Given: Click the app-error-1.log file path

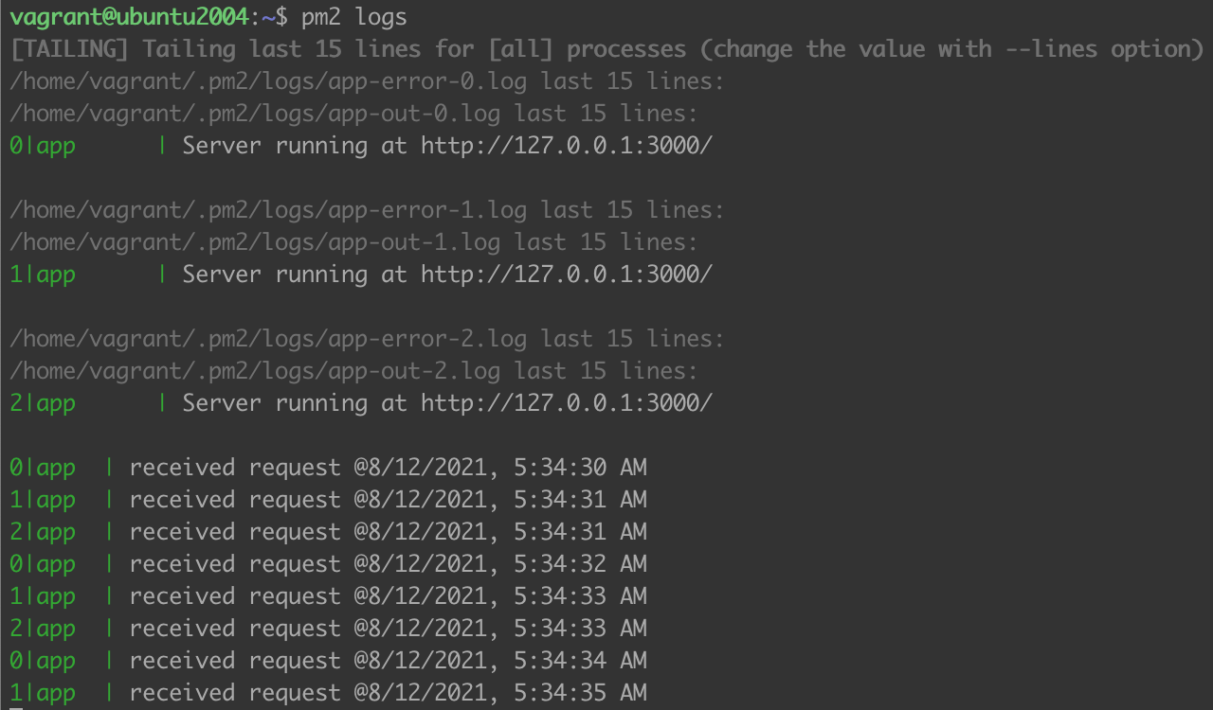Looking at the screenshot, I should tap(268, 210).
